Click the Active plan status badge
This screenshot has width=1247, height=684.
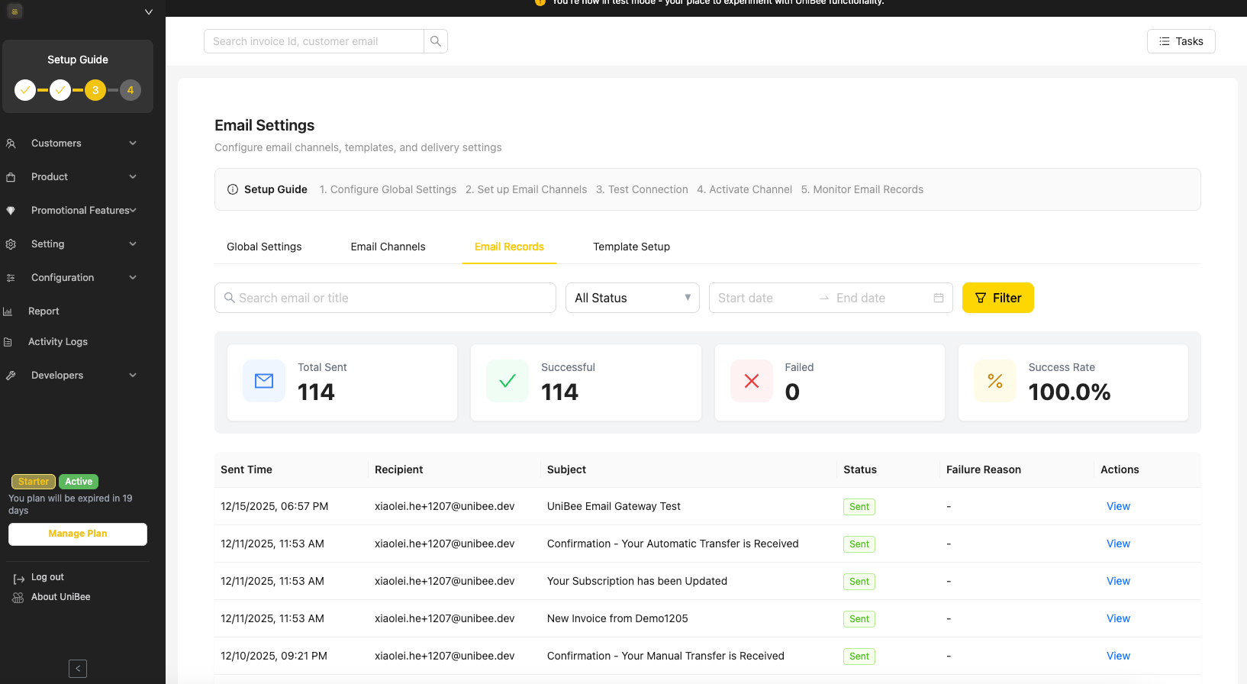coord(79,482)
